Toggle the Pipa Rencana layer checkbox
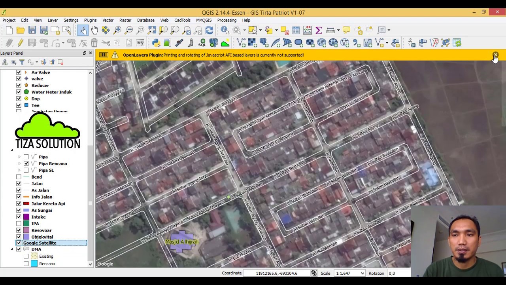Image resolution: width=506 pixels, height=285 pixels. [x=26, y=163]
